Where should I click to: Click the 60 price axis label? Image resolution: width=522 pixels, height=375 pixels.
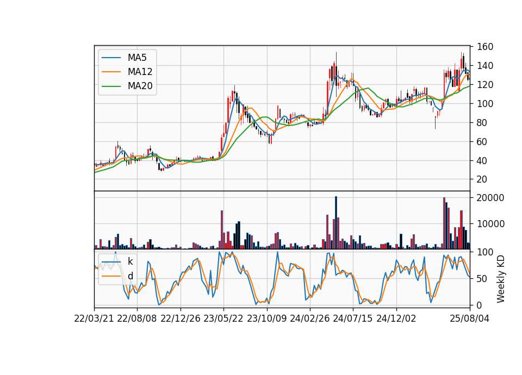coord(482,141)
